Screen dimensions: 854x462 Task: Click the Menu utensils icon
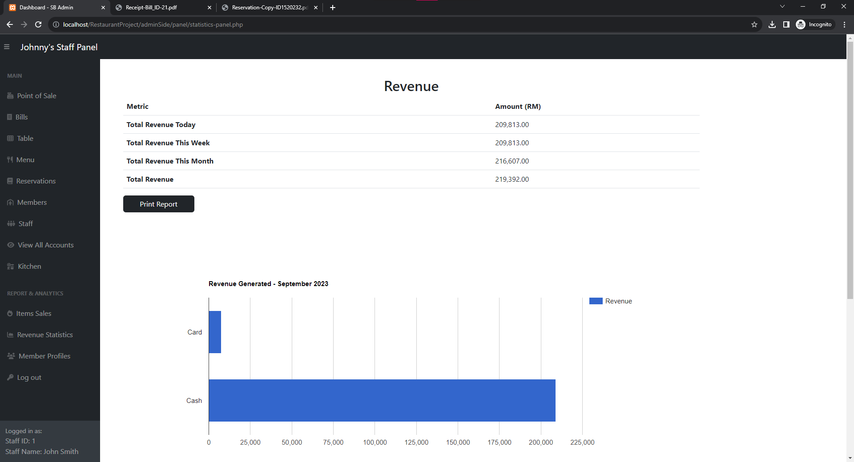point(10,159)
